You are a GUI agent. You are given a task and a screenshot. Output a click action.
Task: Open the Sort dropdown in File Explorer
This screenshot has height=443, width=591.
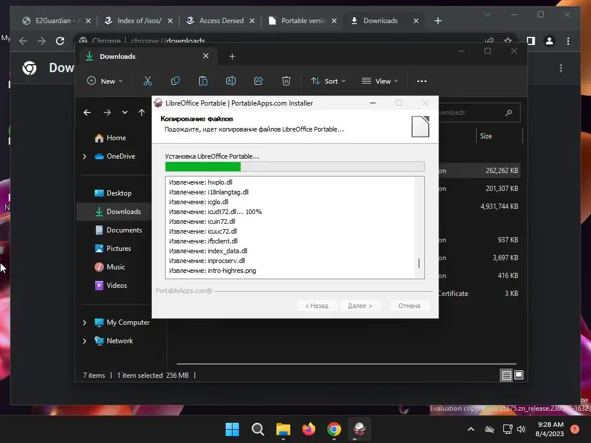(328, 81)
